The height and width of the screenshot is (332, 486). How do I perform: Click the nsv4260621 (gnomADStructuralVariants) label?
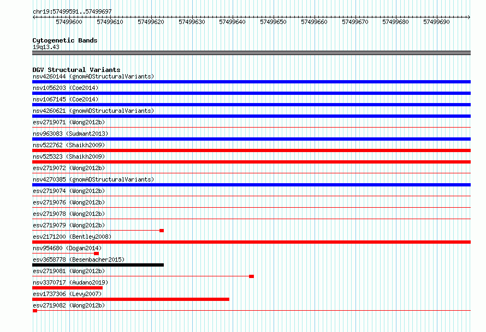pyautogui.click(x=93, y=111)
